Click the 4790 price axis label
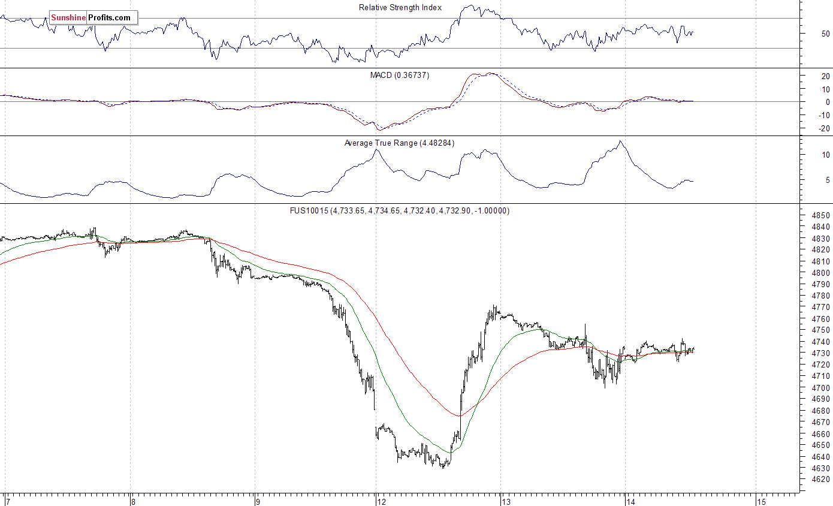The width and height of the screenshot is (833, 506). [821, 285]
